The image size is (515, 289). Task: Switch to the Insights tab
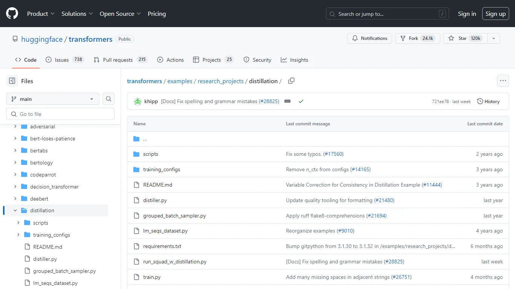coord(294,60)
